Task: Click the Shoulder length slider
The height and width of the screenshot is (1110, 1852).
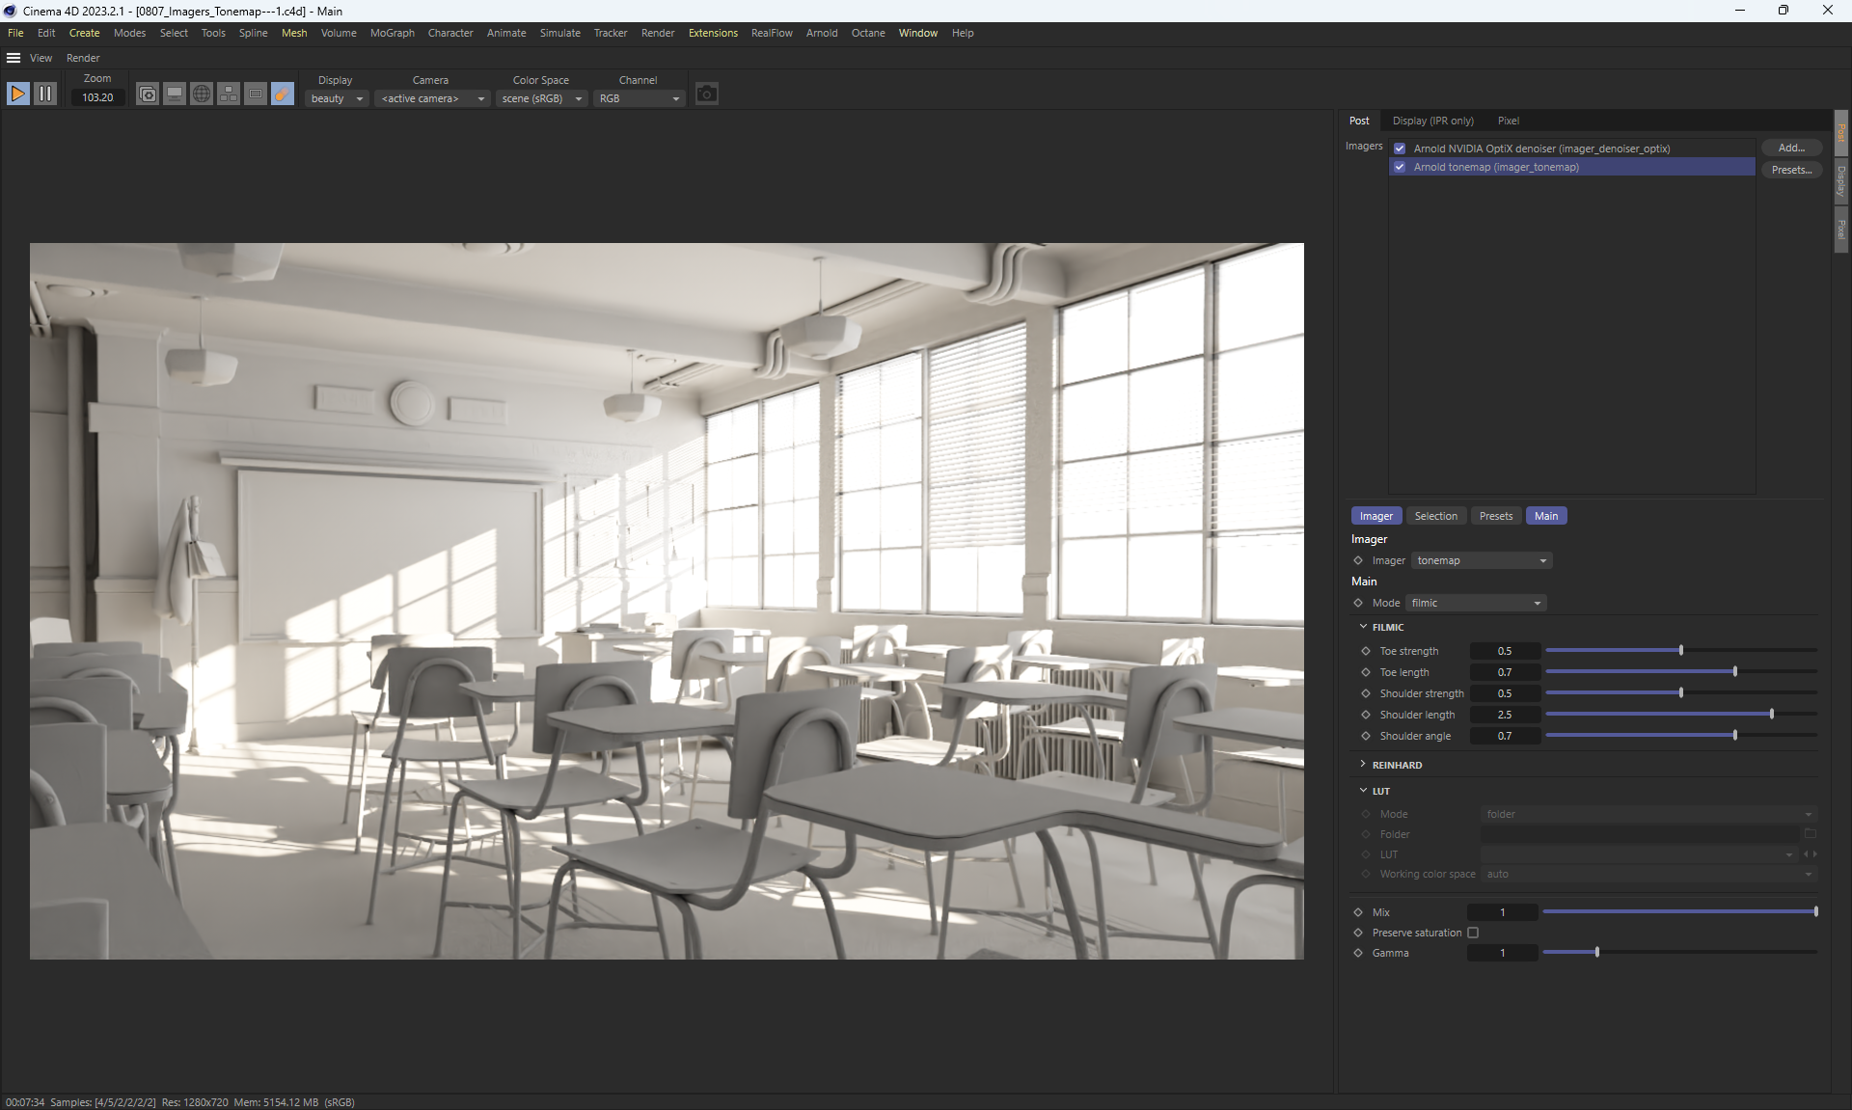Action: click(1680, 715)
